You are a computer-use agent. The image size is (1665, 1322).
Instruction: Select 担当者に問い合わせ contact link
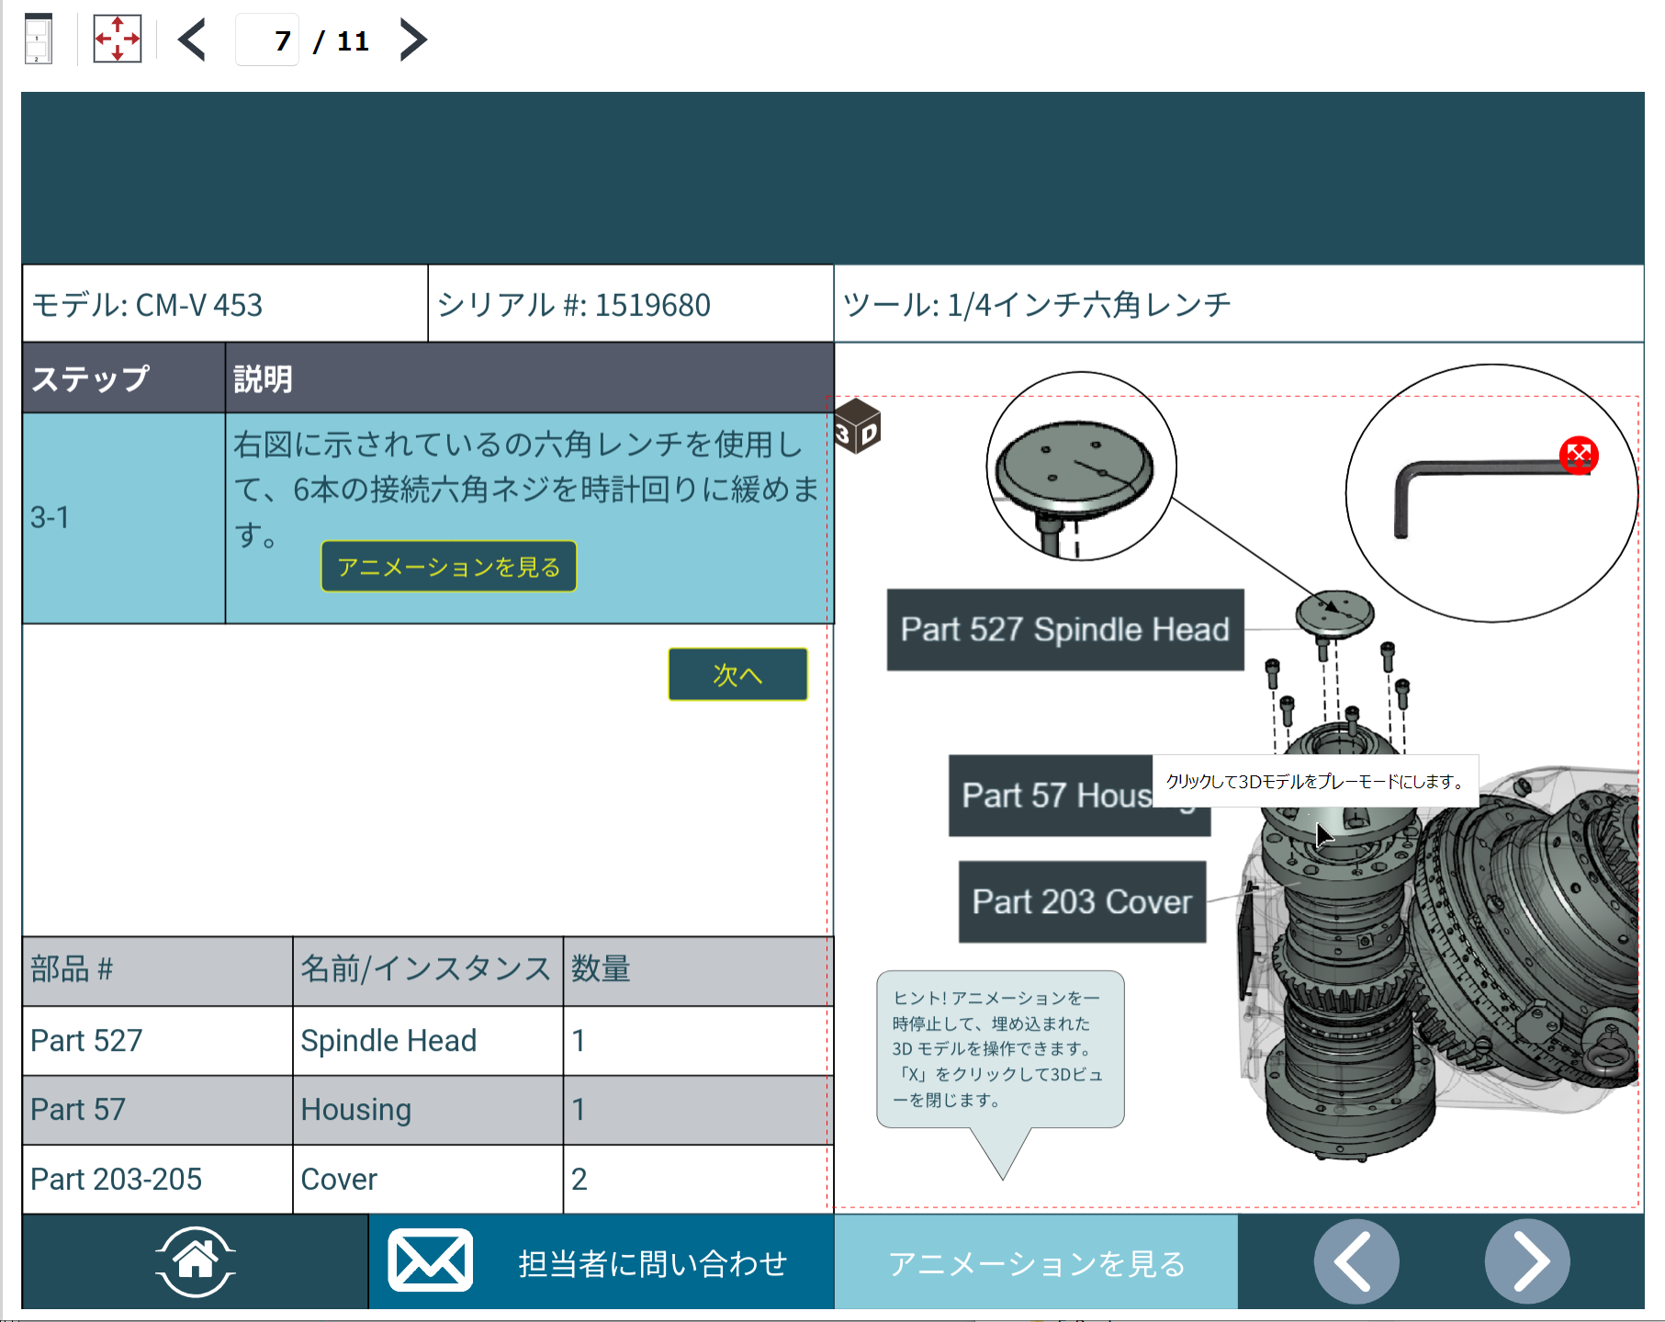[652, 1263]
